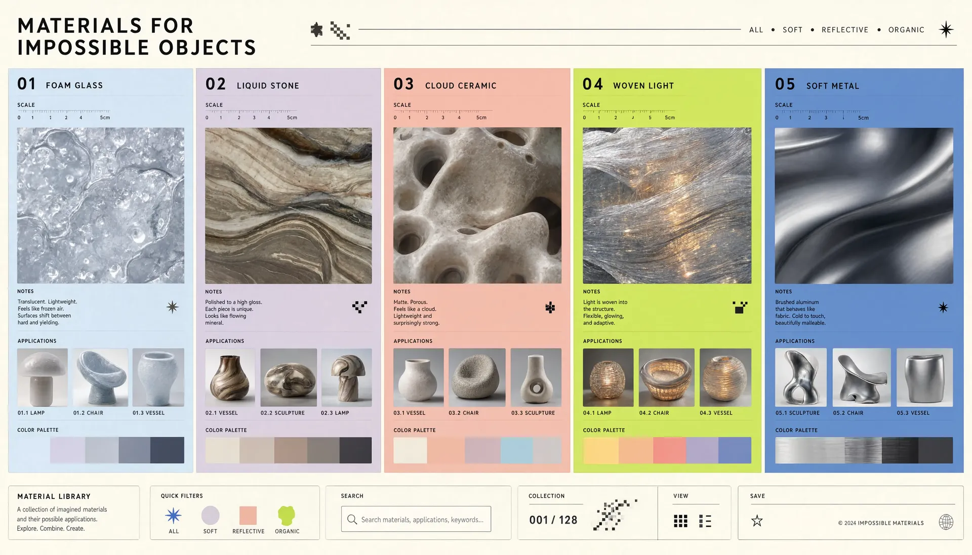
Task: Click the star symbol in Foam Glass notes
Action: (x=173, y=307)
